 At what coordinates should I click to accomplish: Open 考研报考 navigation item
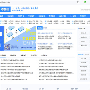[31, 16]
